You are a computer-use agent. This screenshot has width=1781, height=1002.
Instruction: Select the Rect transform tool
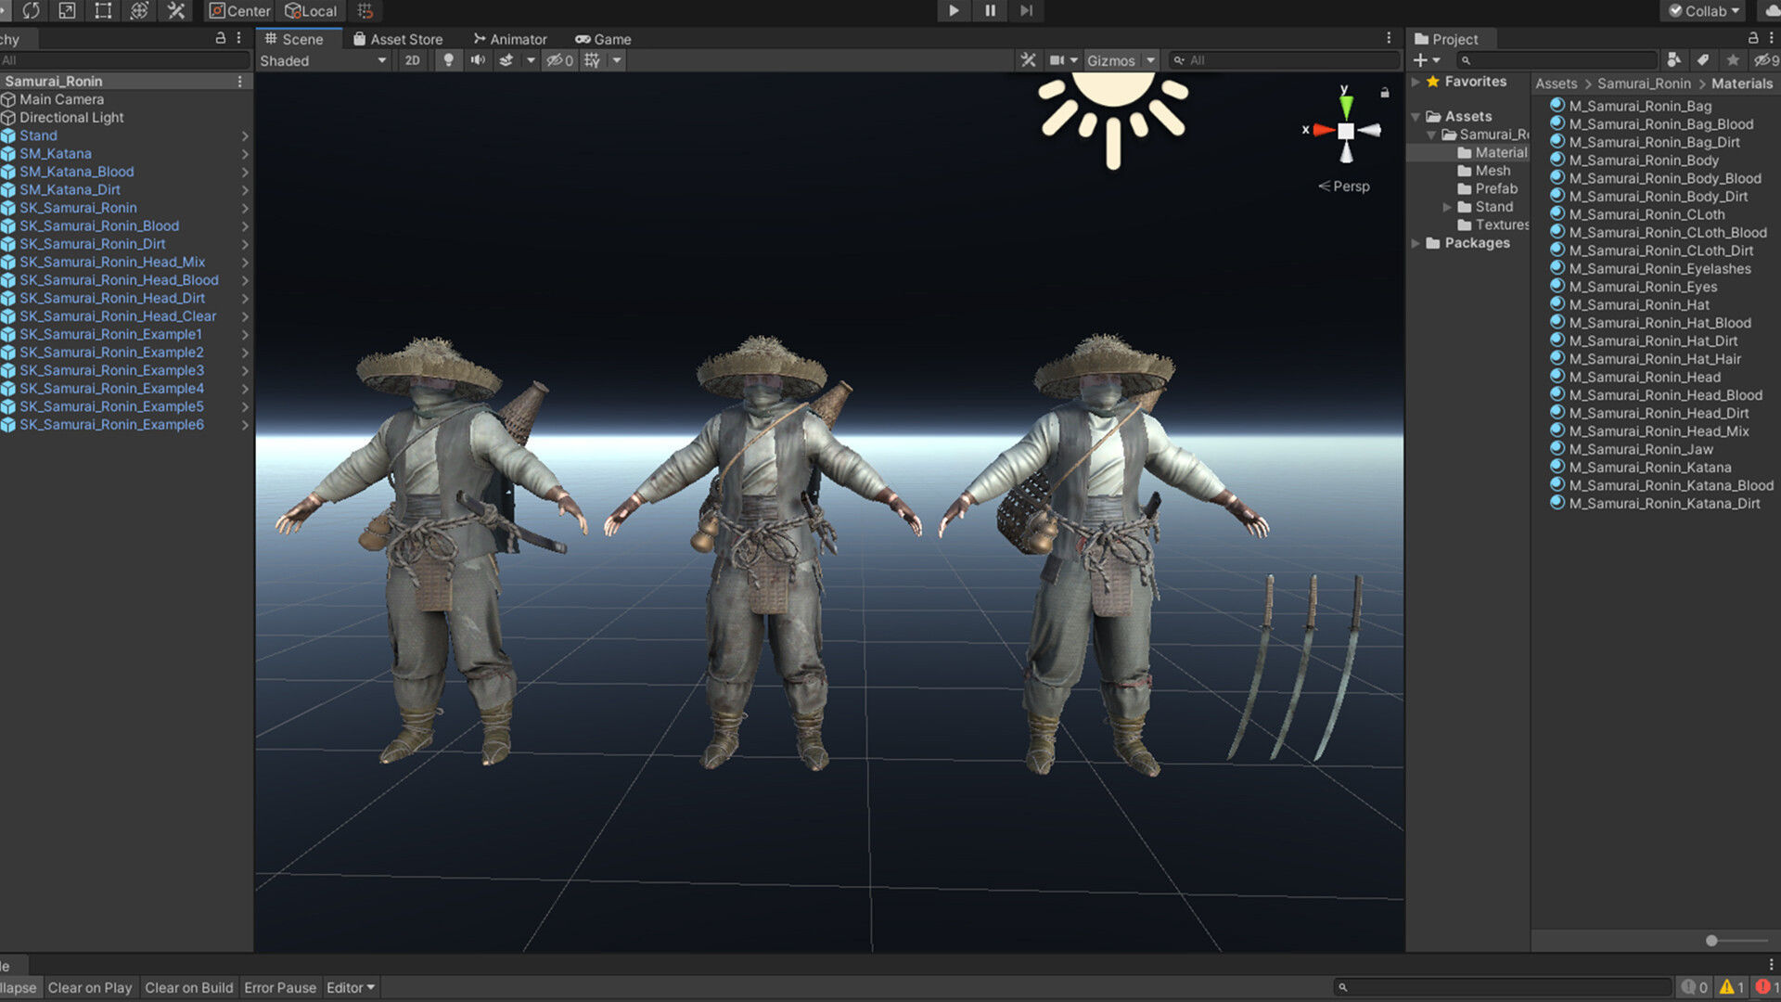point(103,10)
